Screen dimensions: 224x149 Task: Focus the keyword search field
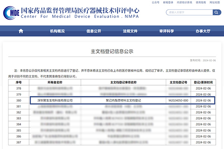(189, 12)
